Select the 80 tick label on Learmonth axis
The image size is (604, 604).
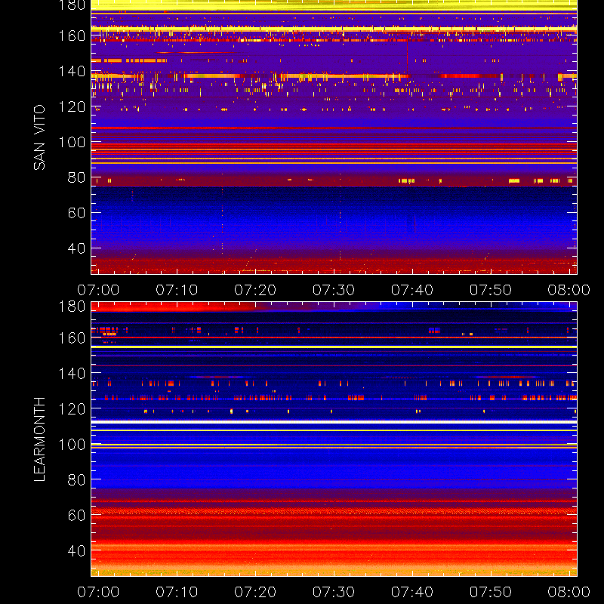click(76, 480)
